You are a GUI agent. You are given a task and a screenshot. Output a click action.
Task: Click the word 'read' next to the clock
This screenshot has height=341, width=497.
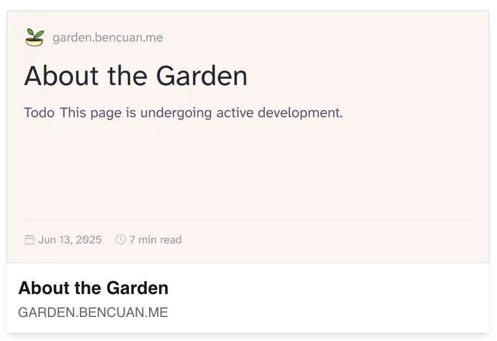click(171, 240)
